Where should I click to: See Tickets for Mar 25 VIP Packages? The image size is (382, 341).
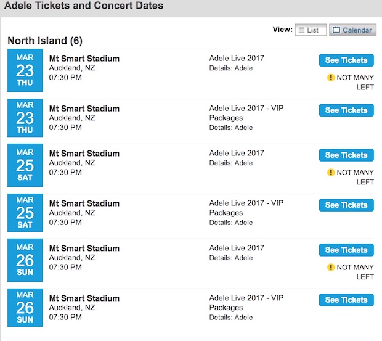click(346, 205)
